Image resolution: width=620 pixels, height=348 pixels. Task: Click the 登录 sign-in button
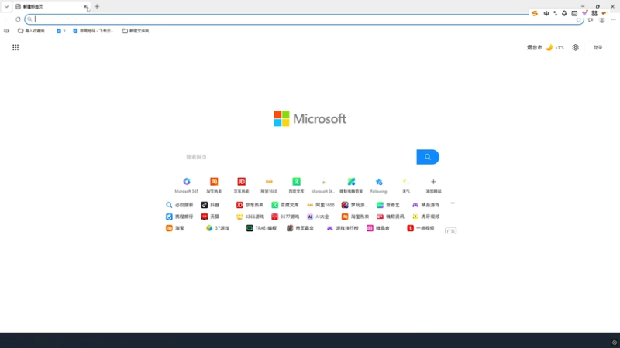pos(598,47)
